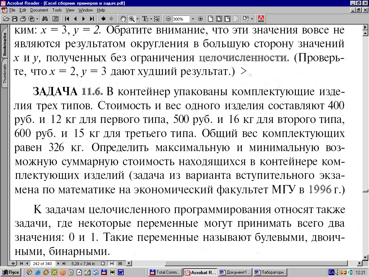Open the rotate view dropdown arrow

coord(252,19)
